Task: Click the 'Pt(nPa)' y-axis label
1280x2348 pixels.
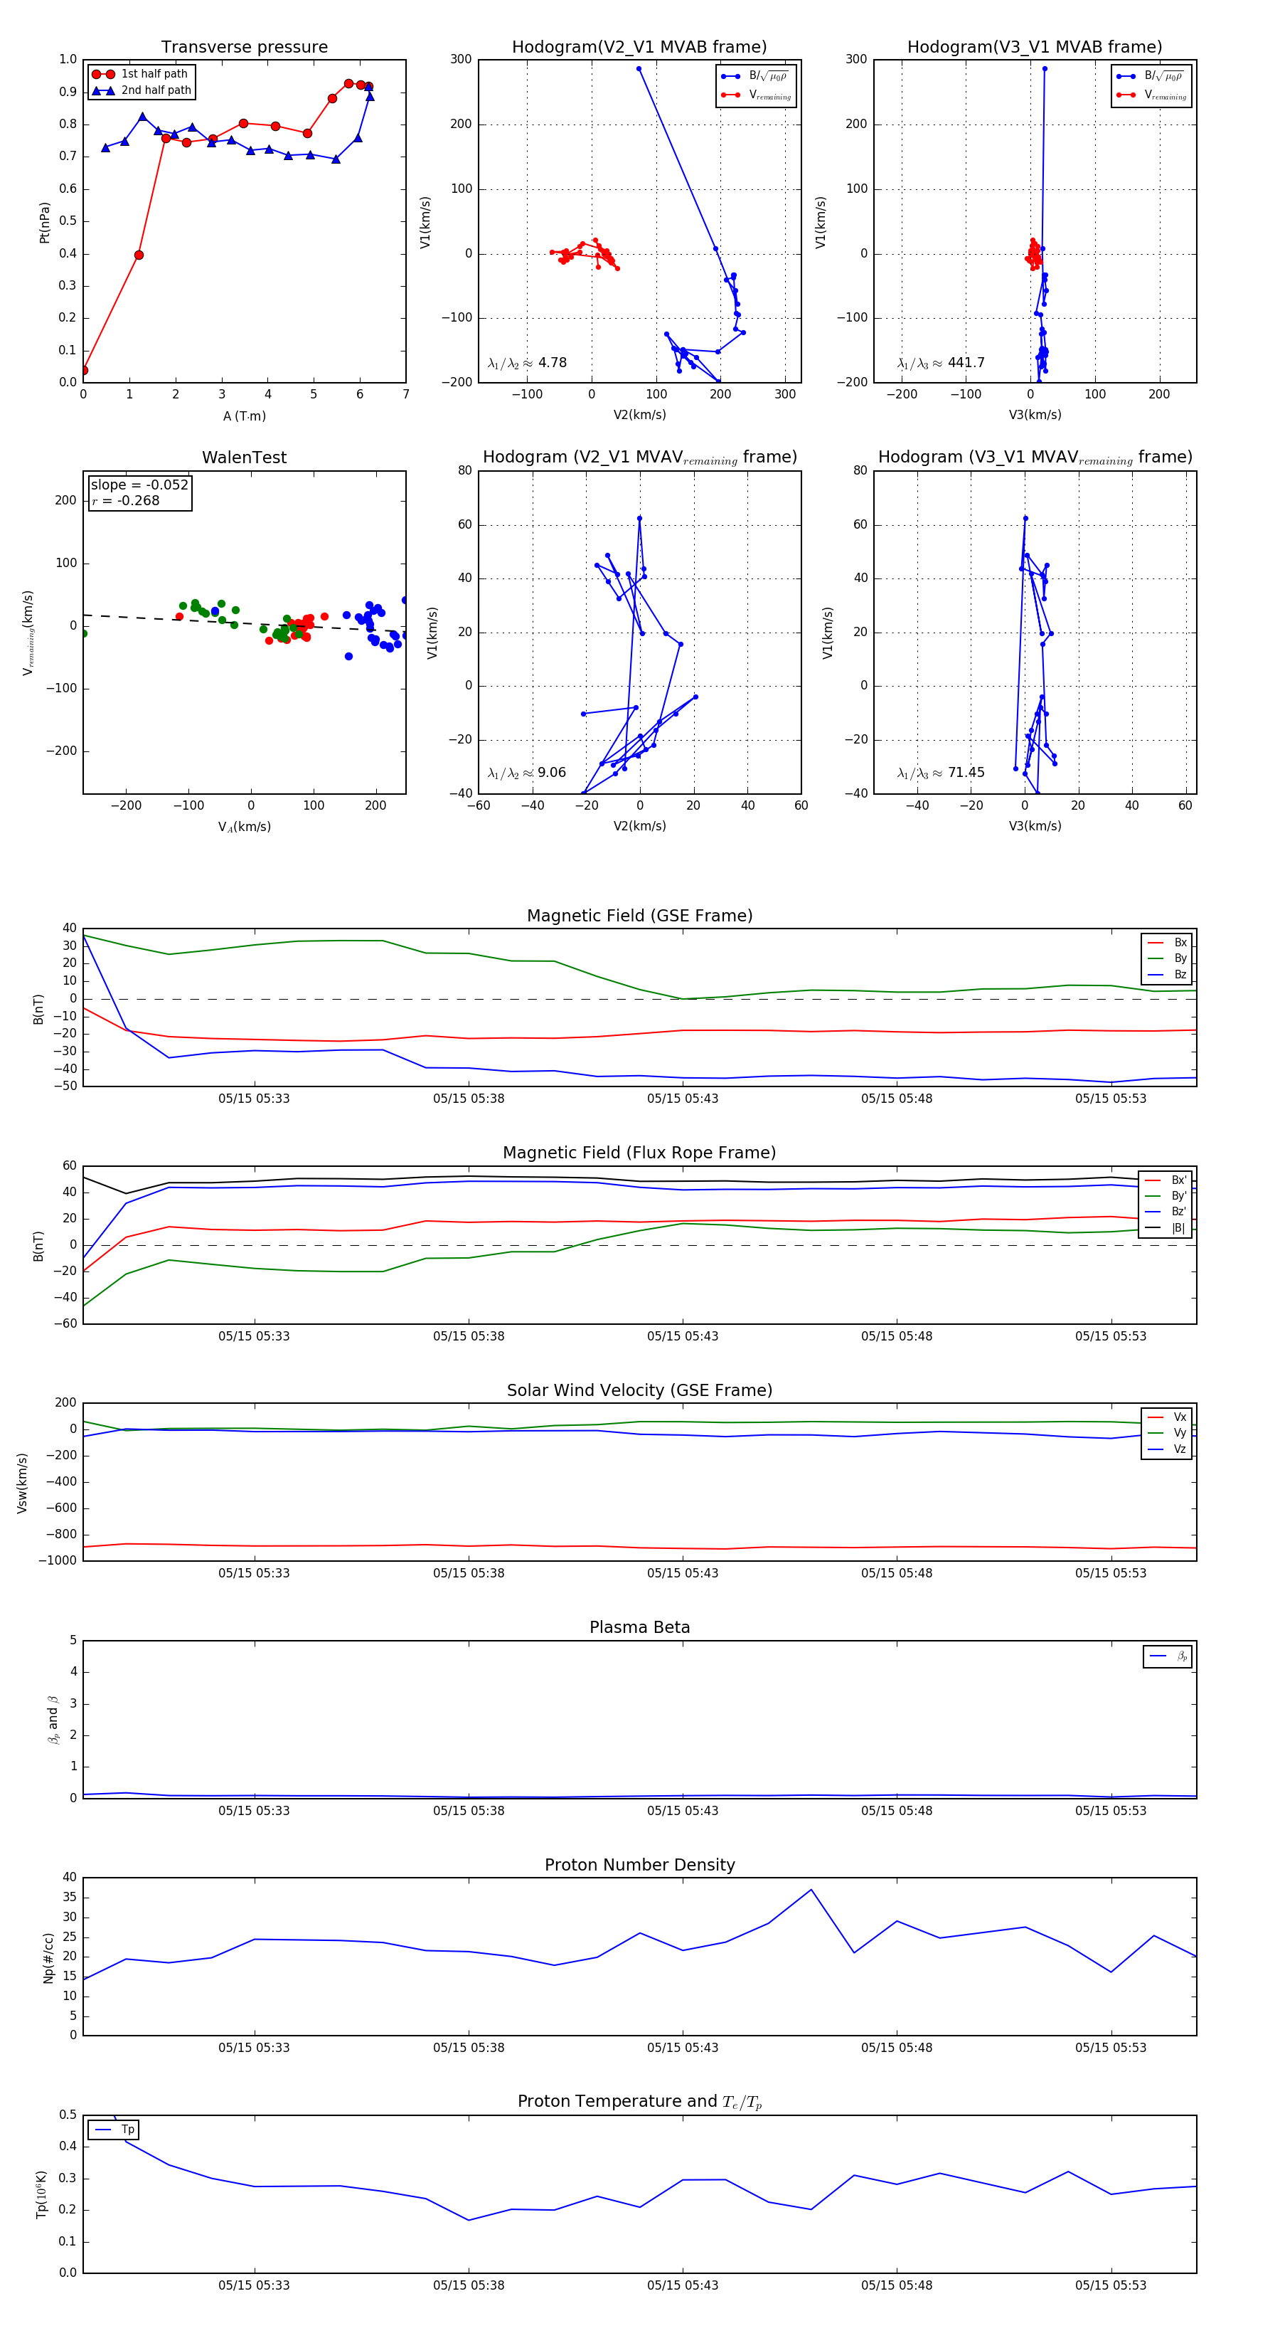Action: click(x=45, y=221)
